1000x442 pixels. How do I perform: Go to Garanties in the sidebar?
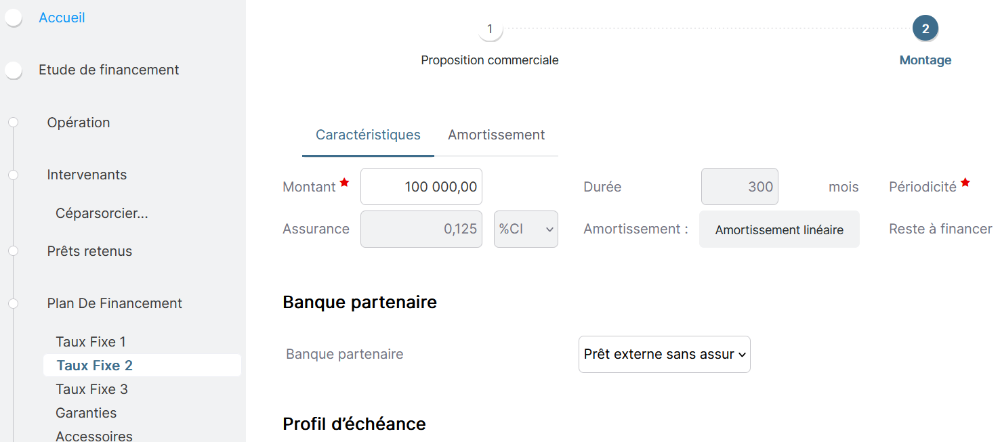click(x=86, y=413)
